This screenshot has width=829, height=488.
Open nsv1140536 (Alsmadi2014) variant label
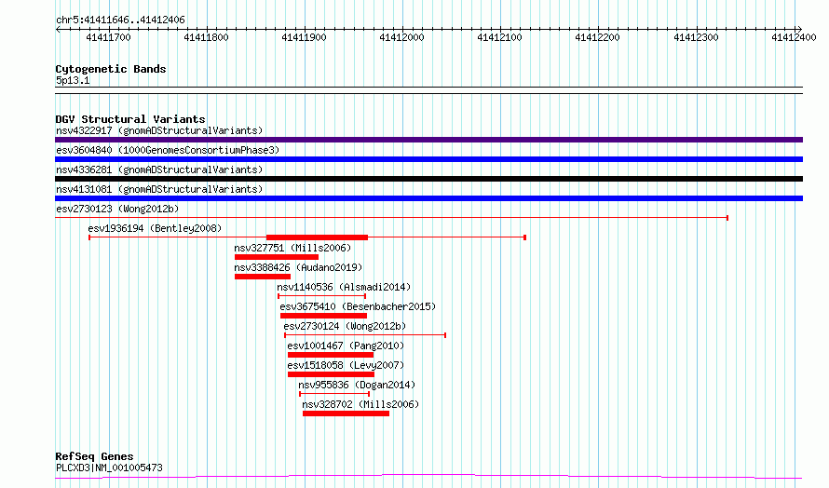[344, 287]
